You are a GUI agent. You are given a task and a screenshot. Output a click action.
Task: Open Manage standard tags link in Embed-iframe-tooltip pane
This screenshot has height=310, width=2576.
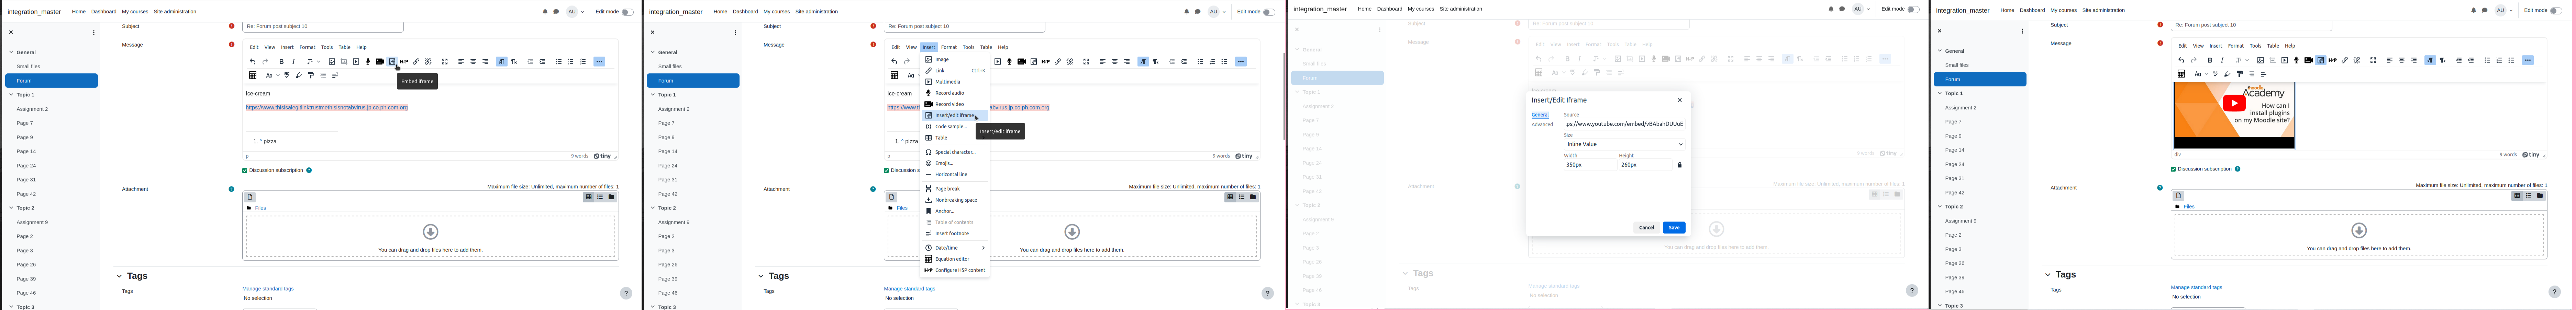[x=268, y=289]
